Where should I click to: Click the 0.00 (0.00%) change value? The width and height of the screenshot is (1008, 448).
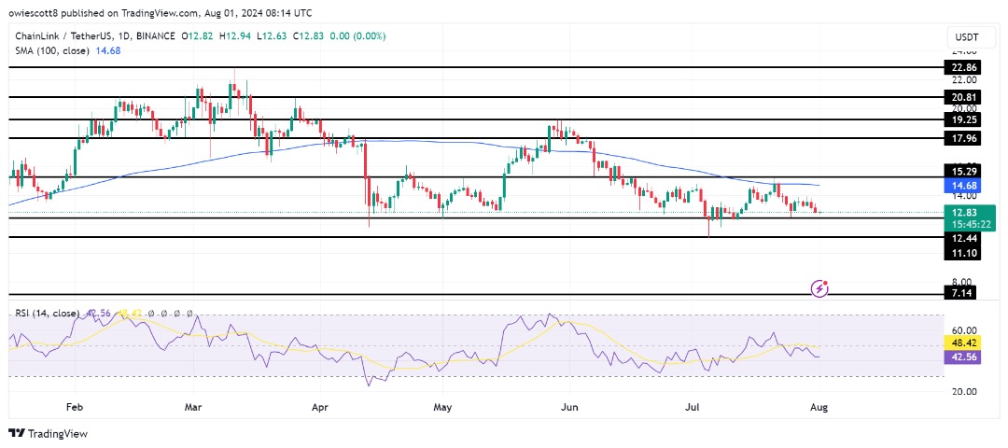point(357,36)
